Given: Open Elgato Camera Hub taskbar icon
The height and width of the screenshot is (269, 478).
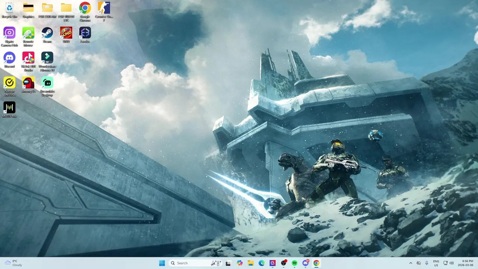Looking at the screenshot, I should pos(273,263).
